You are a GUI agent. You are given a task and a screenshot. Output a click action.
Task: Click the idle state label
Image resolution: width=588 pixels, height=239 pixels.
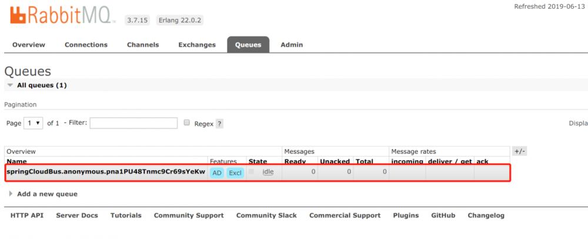pyautogui.click(x=268, y=172)
